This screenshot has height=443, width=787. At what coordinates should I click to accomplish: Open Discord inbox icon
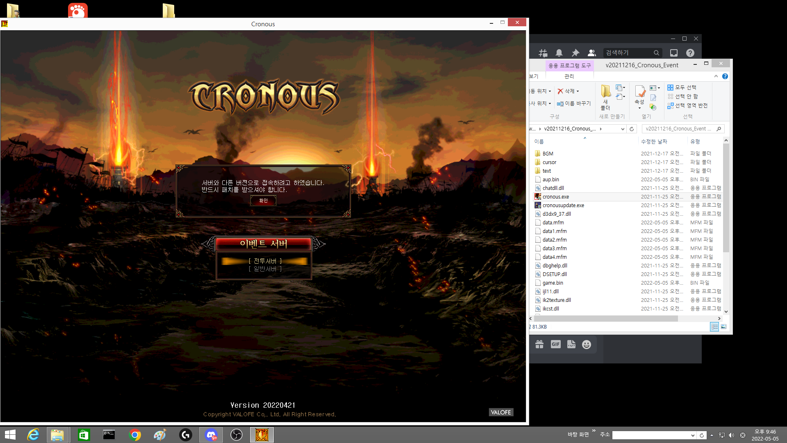coord(674,53)
